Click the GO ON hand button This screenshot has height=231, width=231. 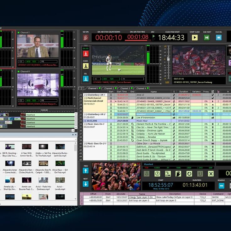click(x=86, y=38)
